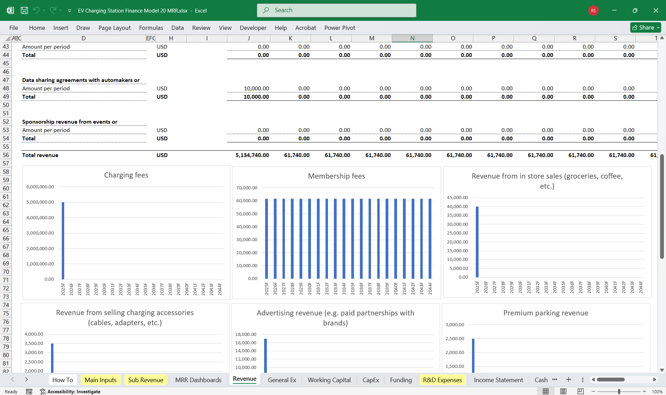Screen dimensions: 666x395
Task: Open the Undo history dropdown arrow
Action: click(x=44, y=10)
